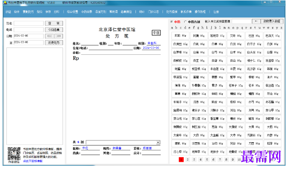Add herb 百合 10g
Viewport: 289px width, 170px height.
point(236,60)
